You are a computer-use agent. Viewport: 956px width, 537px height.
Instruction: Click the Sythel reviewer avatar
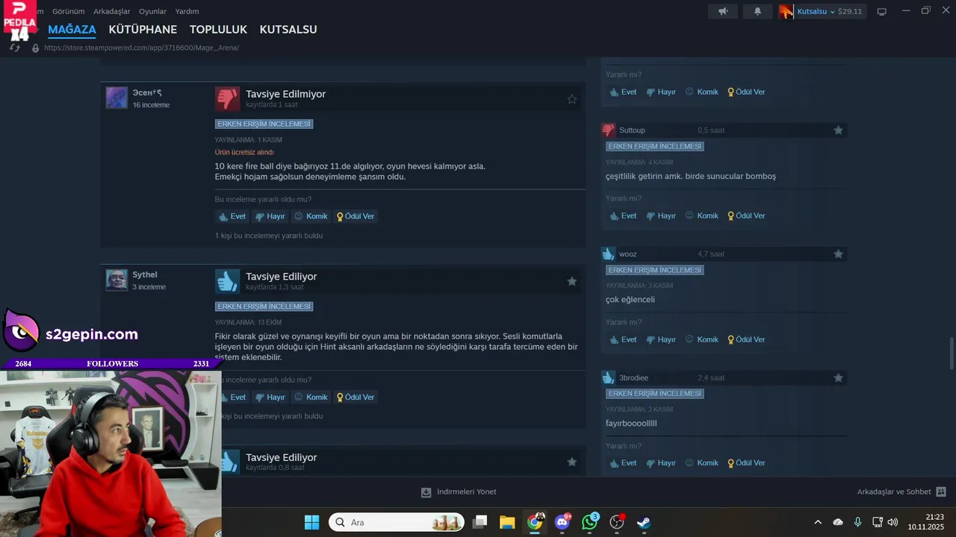117,280
